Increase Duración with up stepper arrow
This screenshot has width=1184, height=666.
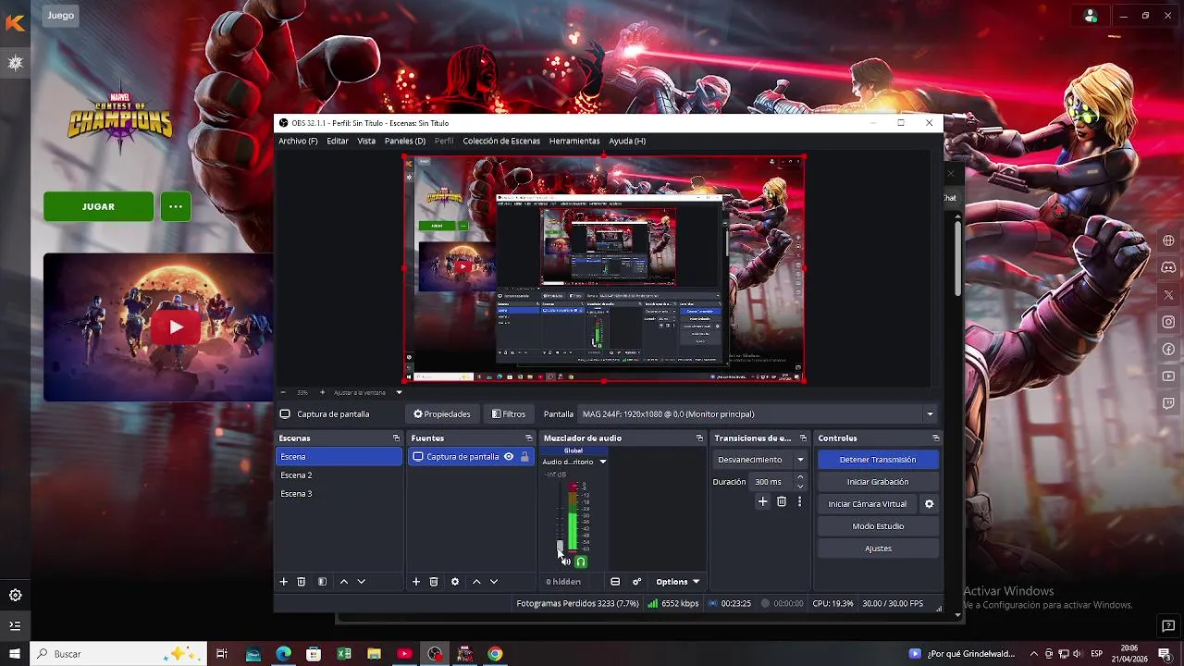pyautogui.click(x=800, y=477)
